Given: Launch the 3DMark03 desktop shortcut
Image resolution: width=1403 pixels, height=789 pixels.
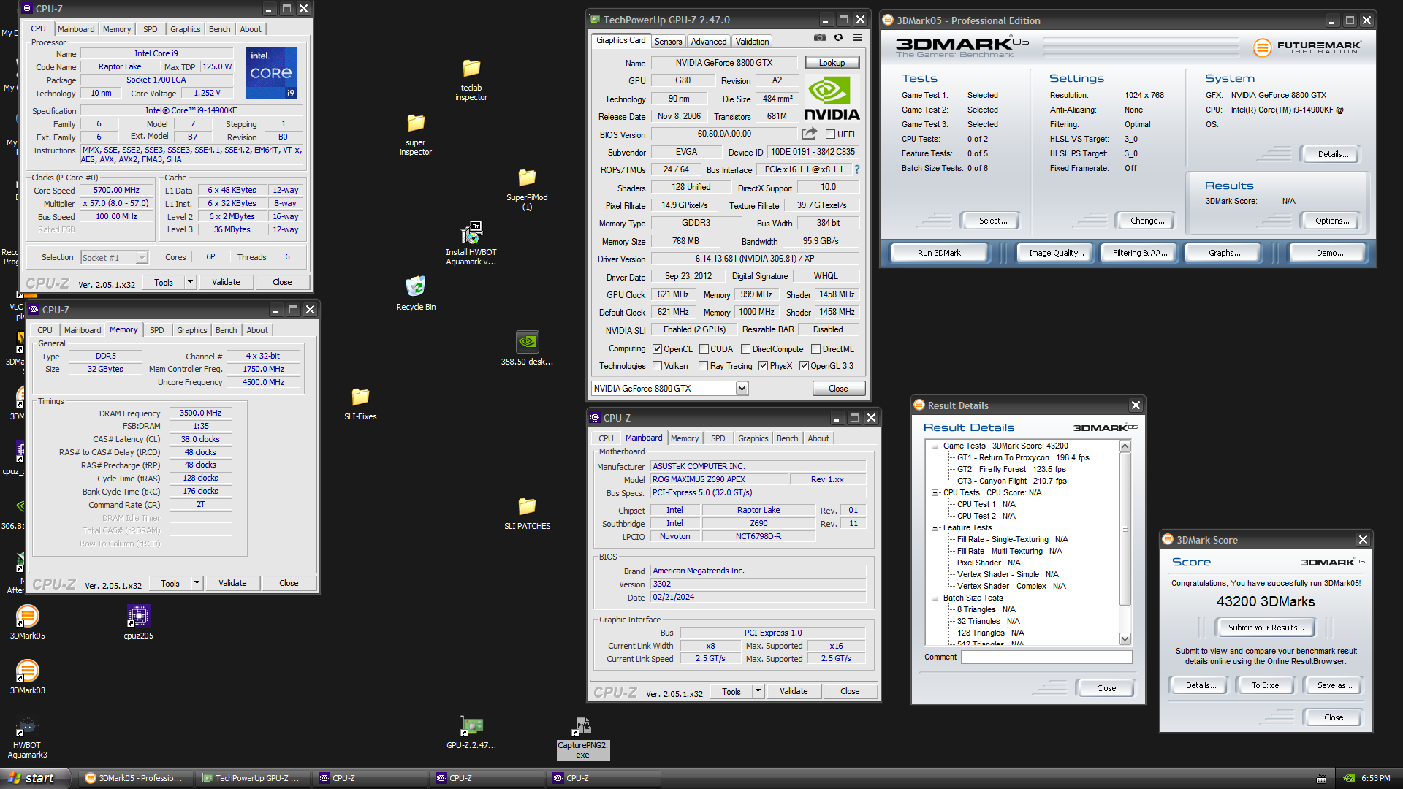Looking at the screenshot, I should pyautogui.click(x=27, y=677).
